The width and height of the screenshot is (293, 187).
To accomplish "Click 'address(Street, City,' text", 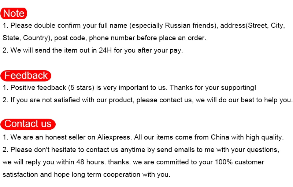I will pos(252,26).
